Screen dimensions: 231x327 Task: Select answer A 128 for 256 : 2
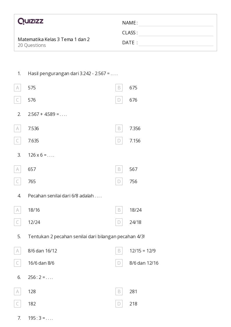point(17,291)
